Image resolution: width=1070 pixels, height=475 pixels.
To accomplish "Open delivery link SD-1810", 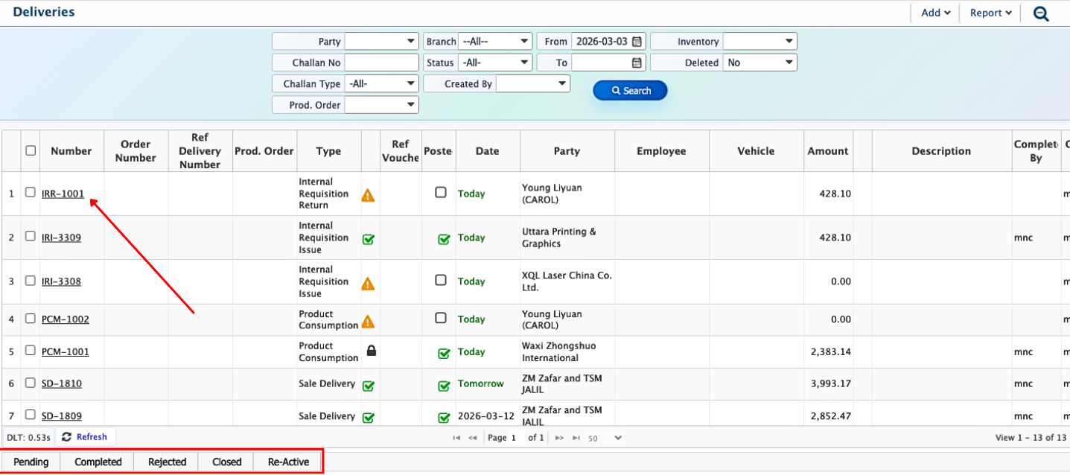I will 62,383.
